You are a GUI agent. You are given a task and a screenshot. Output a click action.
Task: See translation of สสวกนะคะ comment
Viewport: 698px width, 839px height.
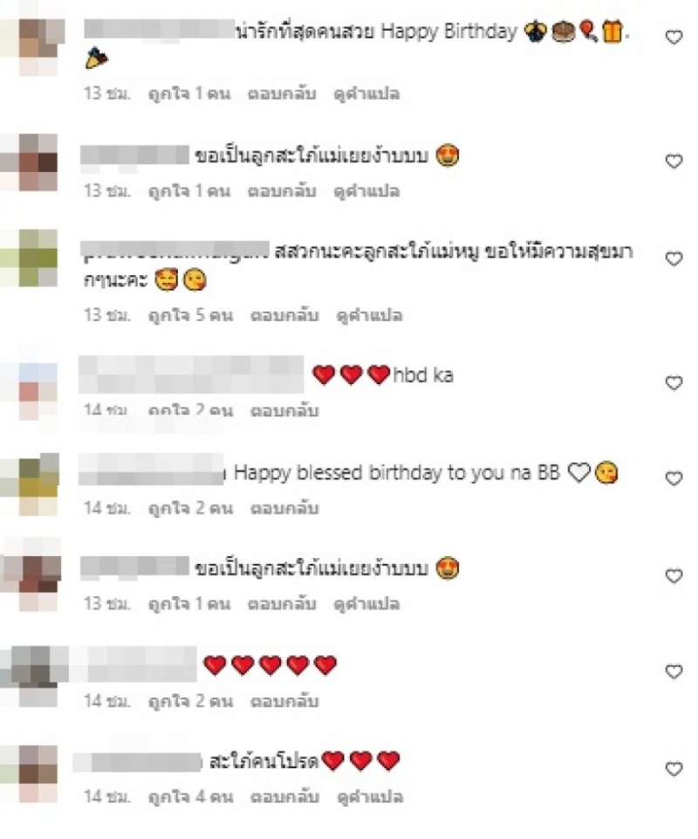(369, 315)
